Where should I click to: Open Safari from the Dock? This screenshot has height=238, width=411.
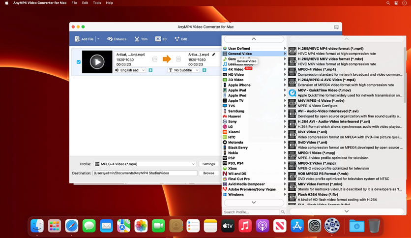click(72, 226)
